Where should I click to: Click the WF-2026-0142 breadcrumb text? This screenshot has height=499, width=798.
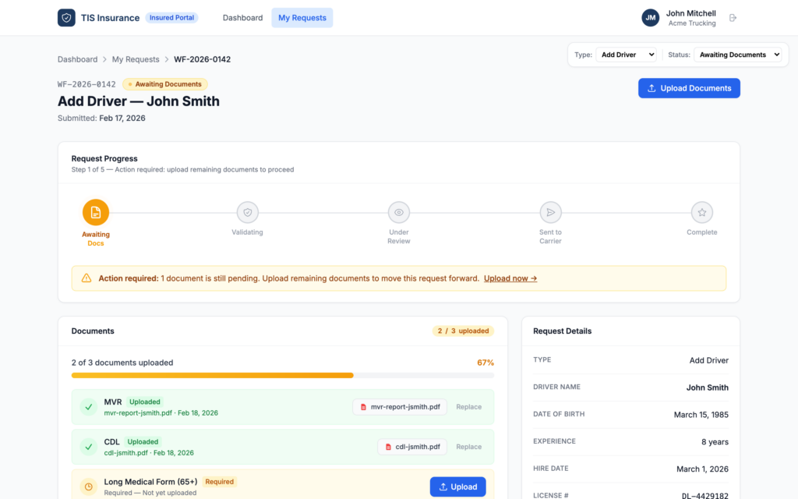(x=202, y=59)
